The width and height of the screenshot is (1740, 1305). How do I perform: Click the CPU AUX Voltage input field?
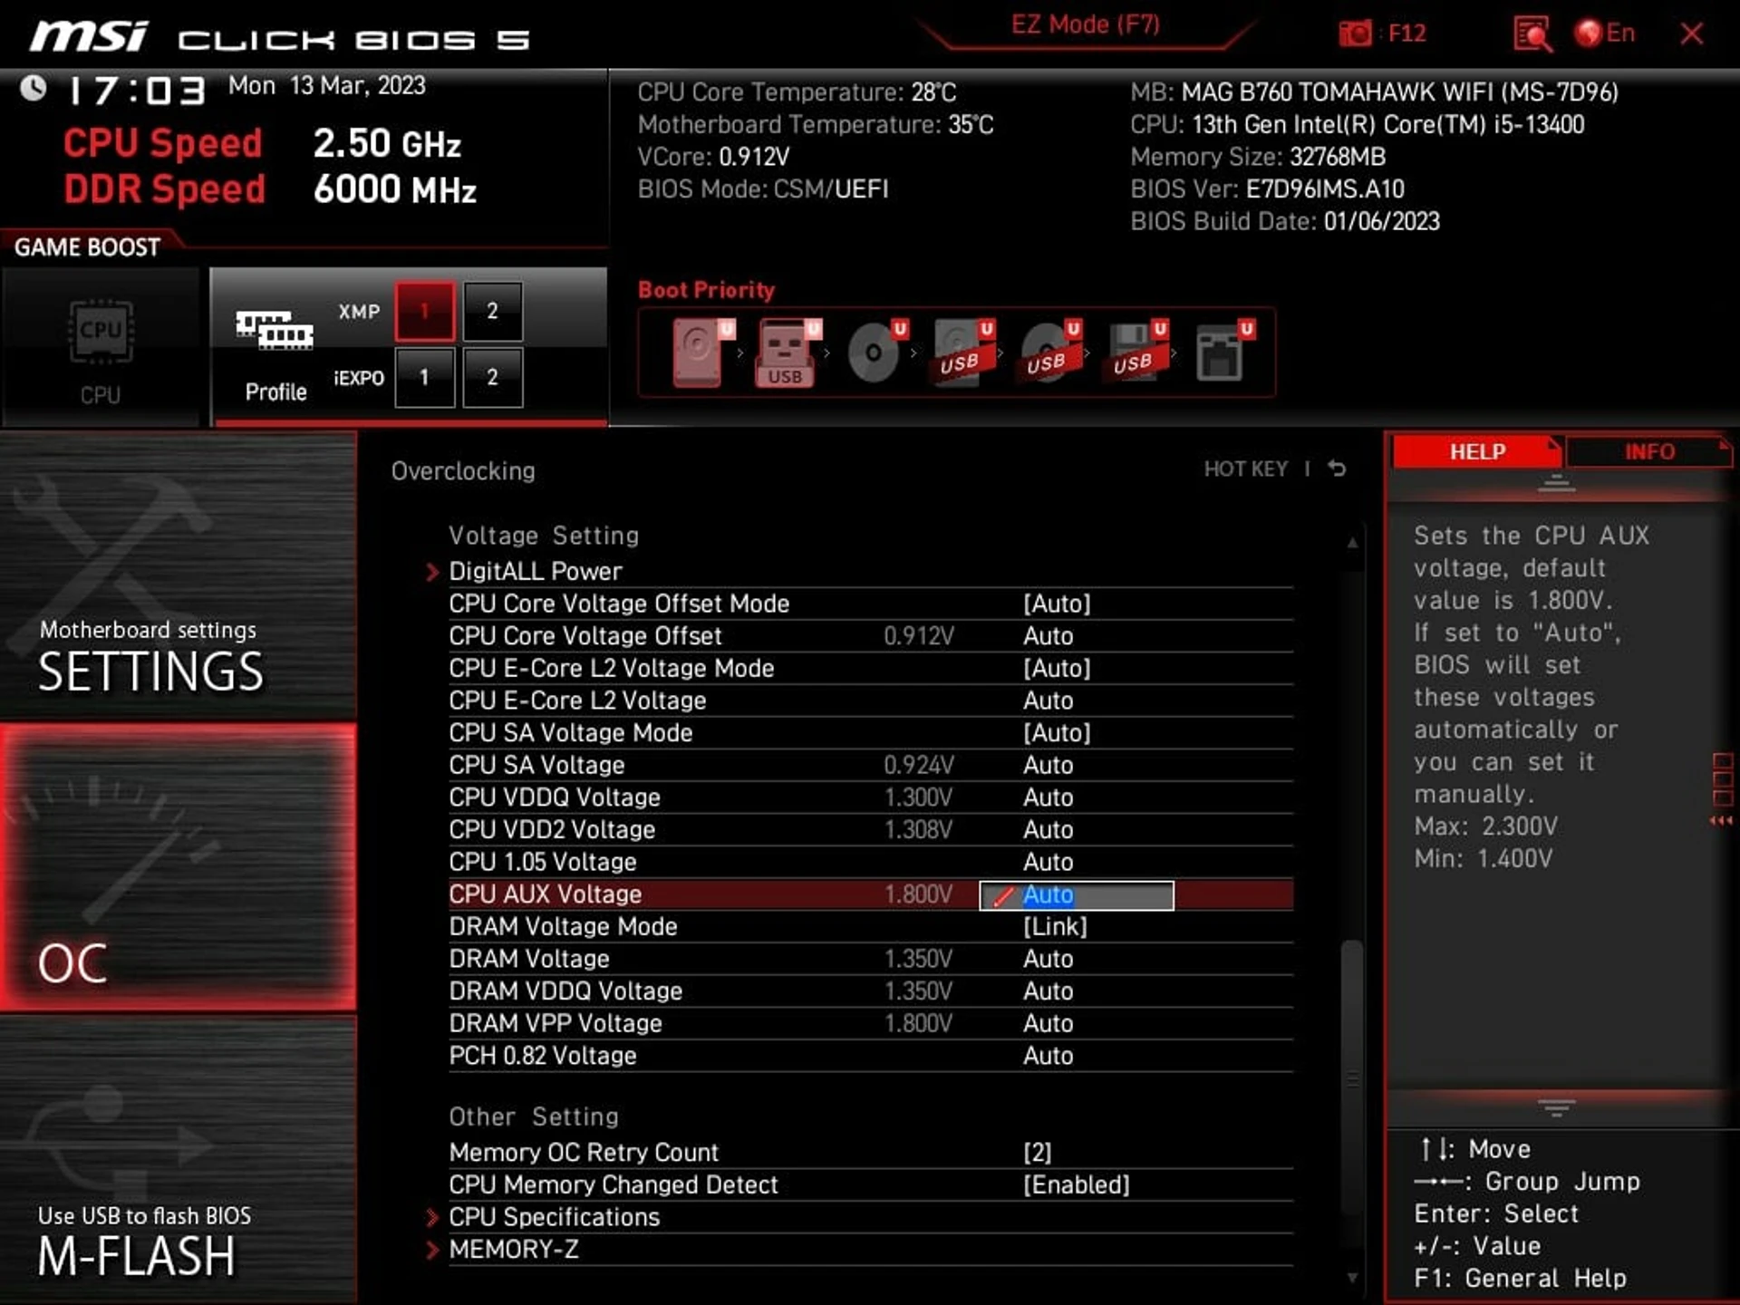(1077, 895)
